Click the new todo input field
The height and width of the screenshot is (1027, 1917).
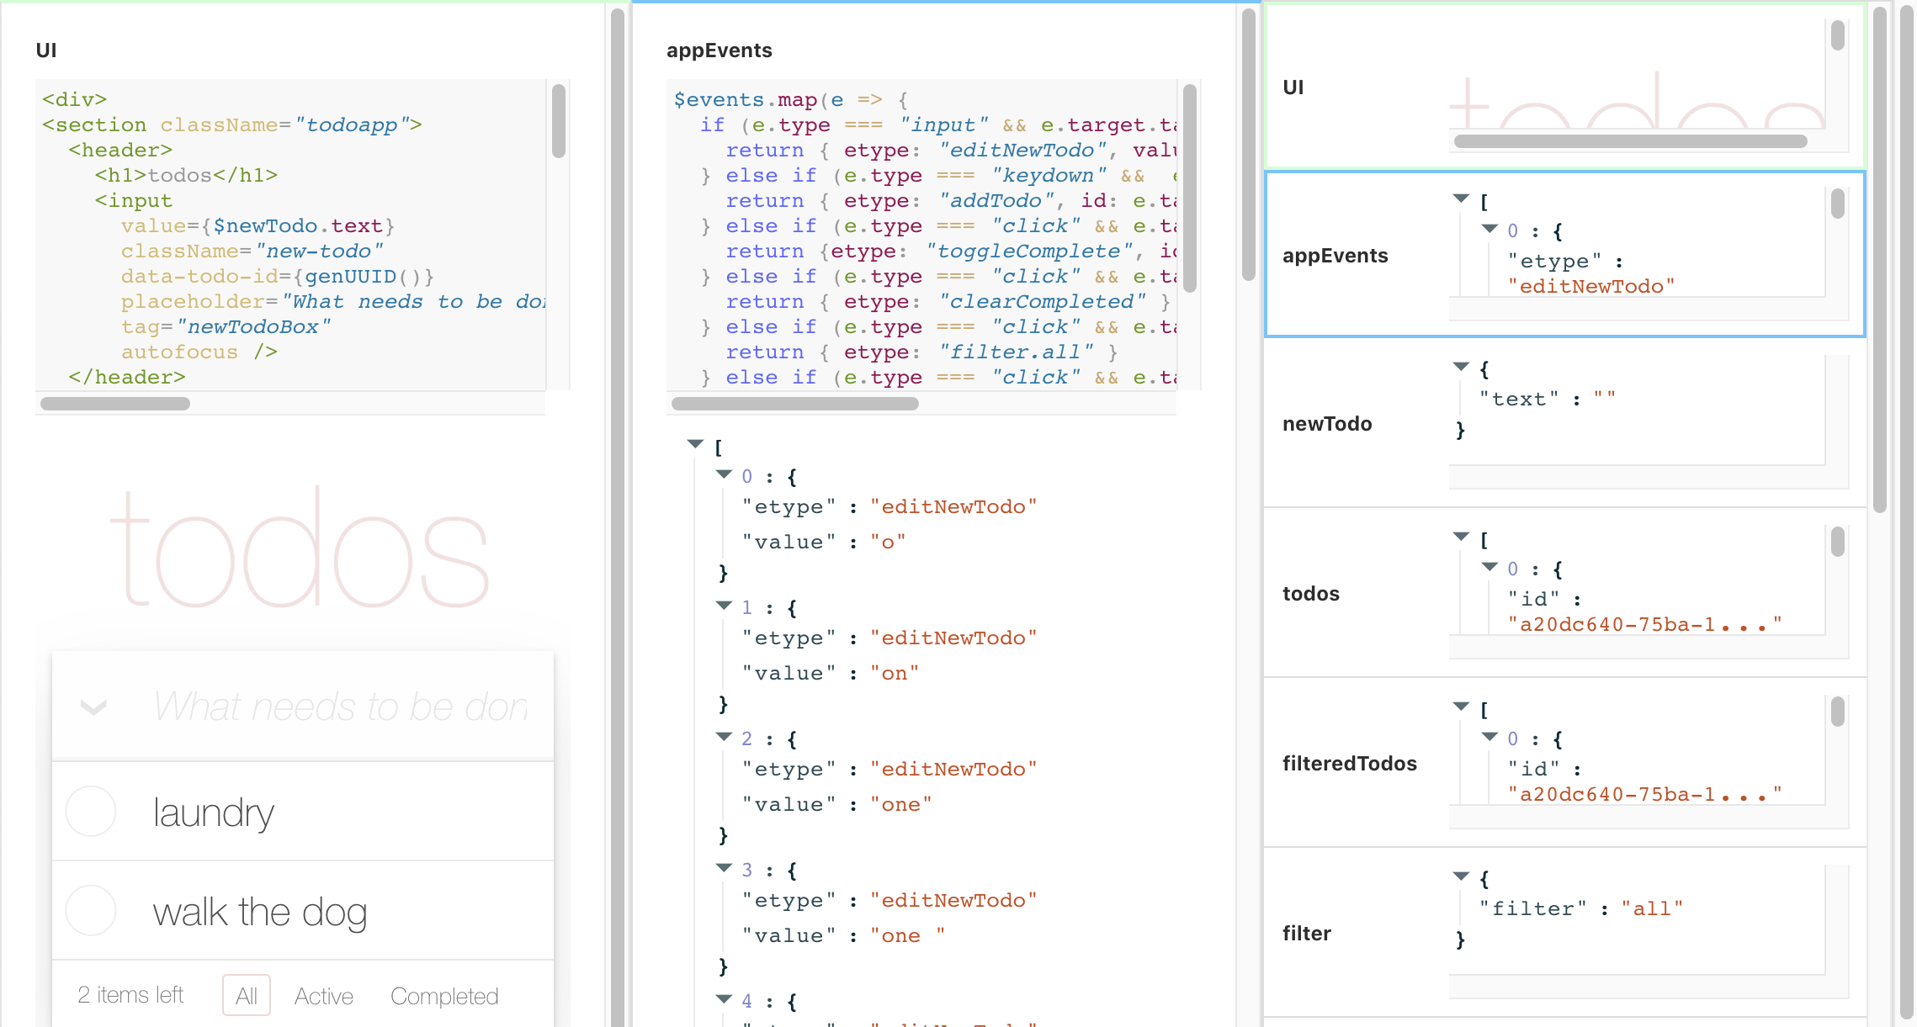(x=341, y=707)
